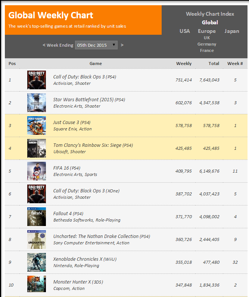
Task: Select the Japan chart link
Action: (x=232, y=31)
